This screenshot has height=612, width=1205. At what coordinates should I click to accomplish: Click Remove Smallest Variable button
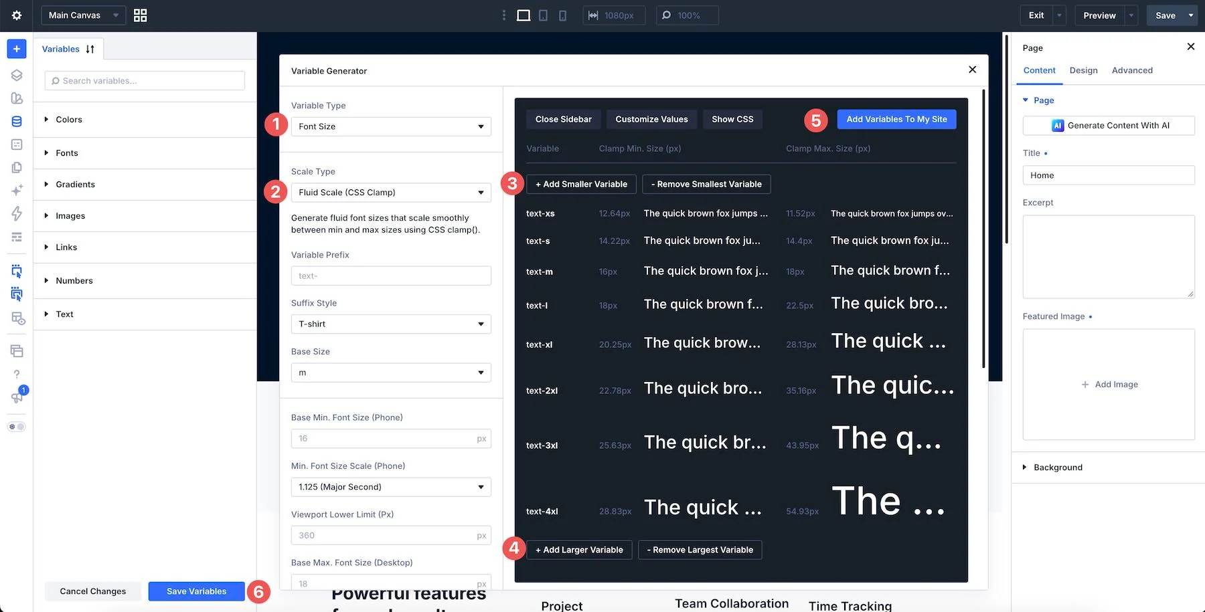(706, 184)
